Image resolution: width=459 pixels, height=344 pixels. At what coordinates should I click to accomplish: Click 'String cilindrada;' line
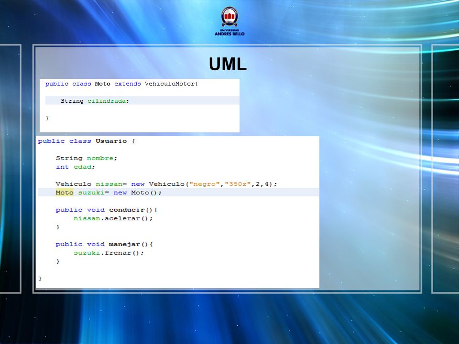95,101
